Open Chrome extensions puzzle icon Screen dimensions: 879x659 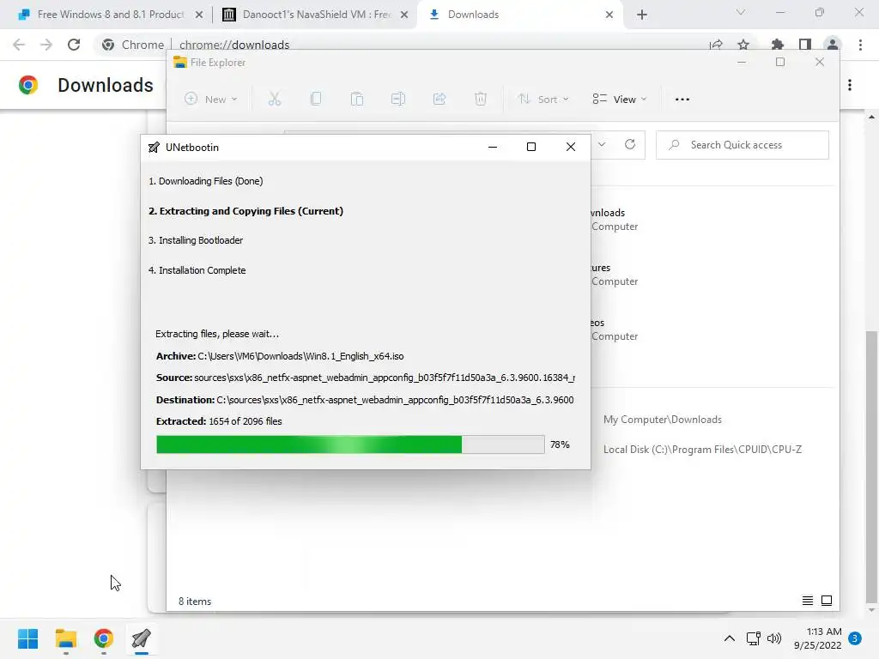pos(778,45)
